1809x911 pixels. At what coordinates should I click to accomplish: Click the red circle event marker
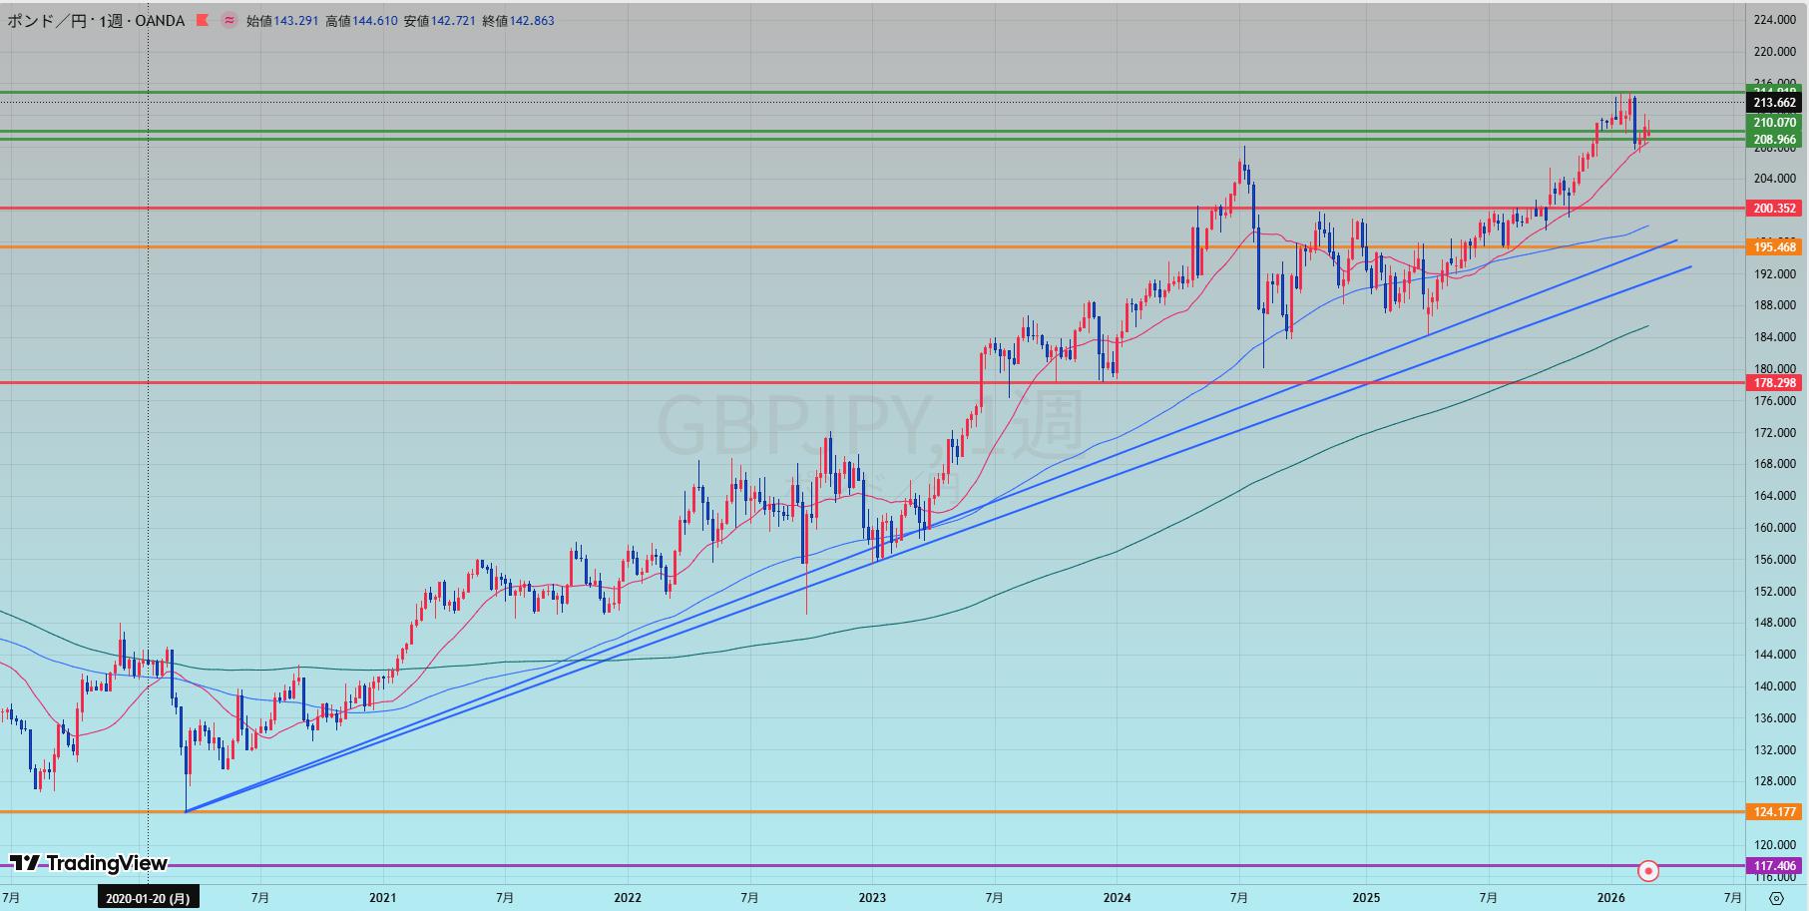click(1648, 871)
